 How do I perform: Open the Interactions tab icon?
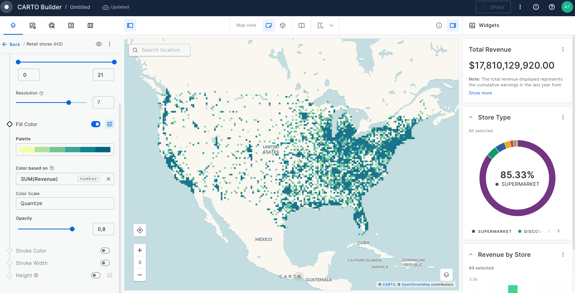52,25
